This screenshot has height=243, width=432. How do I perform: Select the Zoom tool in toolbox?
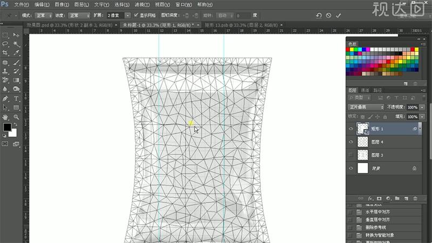(16, 117)
